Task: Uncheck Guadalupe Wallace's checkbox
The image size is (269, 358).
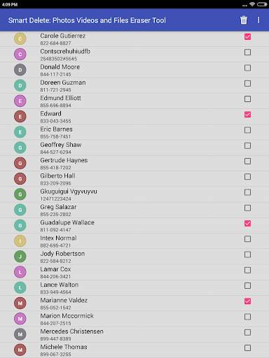Action: pyautogui.click(x=247, y=223)
